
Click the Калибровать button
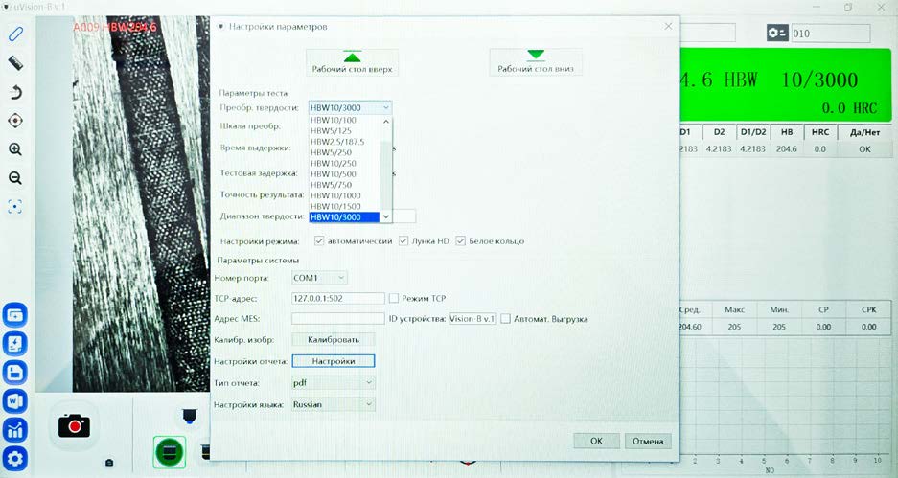pyautogui.click(x=334, y=339)
